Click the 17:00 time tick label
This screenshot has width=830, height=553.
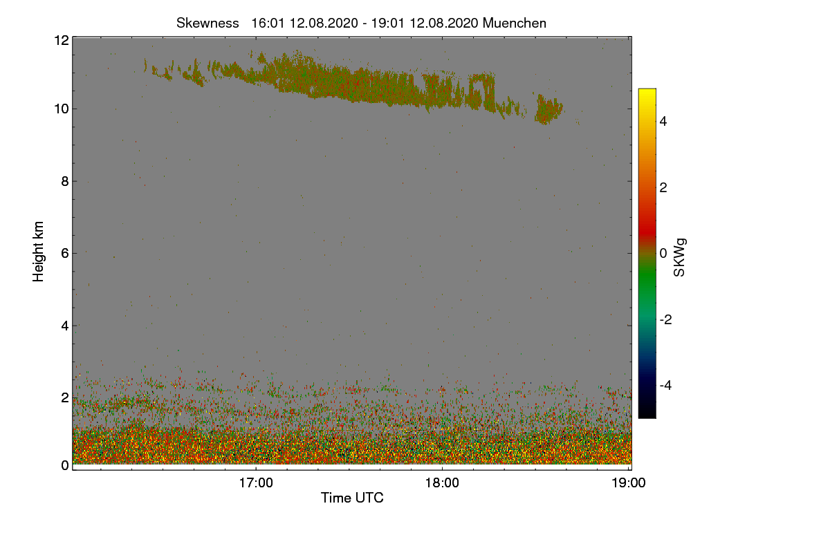pos(256,483)
